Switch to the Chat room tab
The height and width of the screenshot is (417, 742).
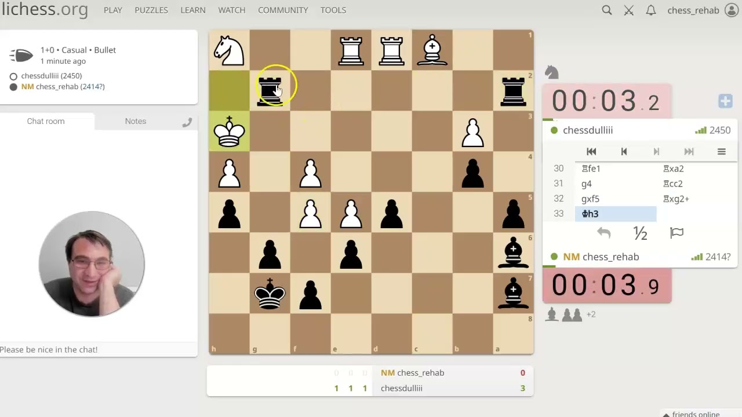[x=46, y=121]
